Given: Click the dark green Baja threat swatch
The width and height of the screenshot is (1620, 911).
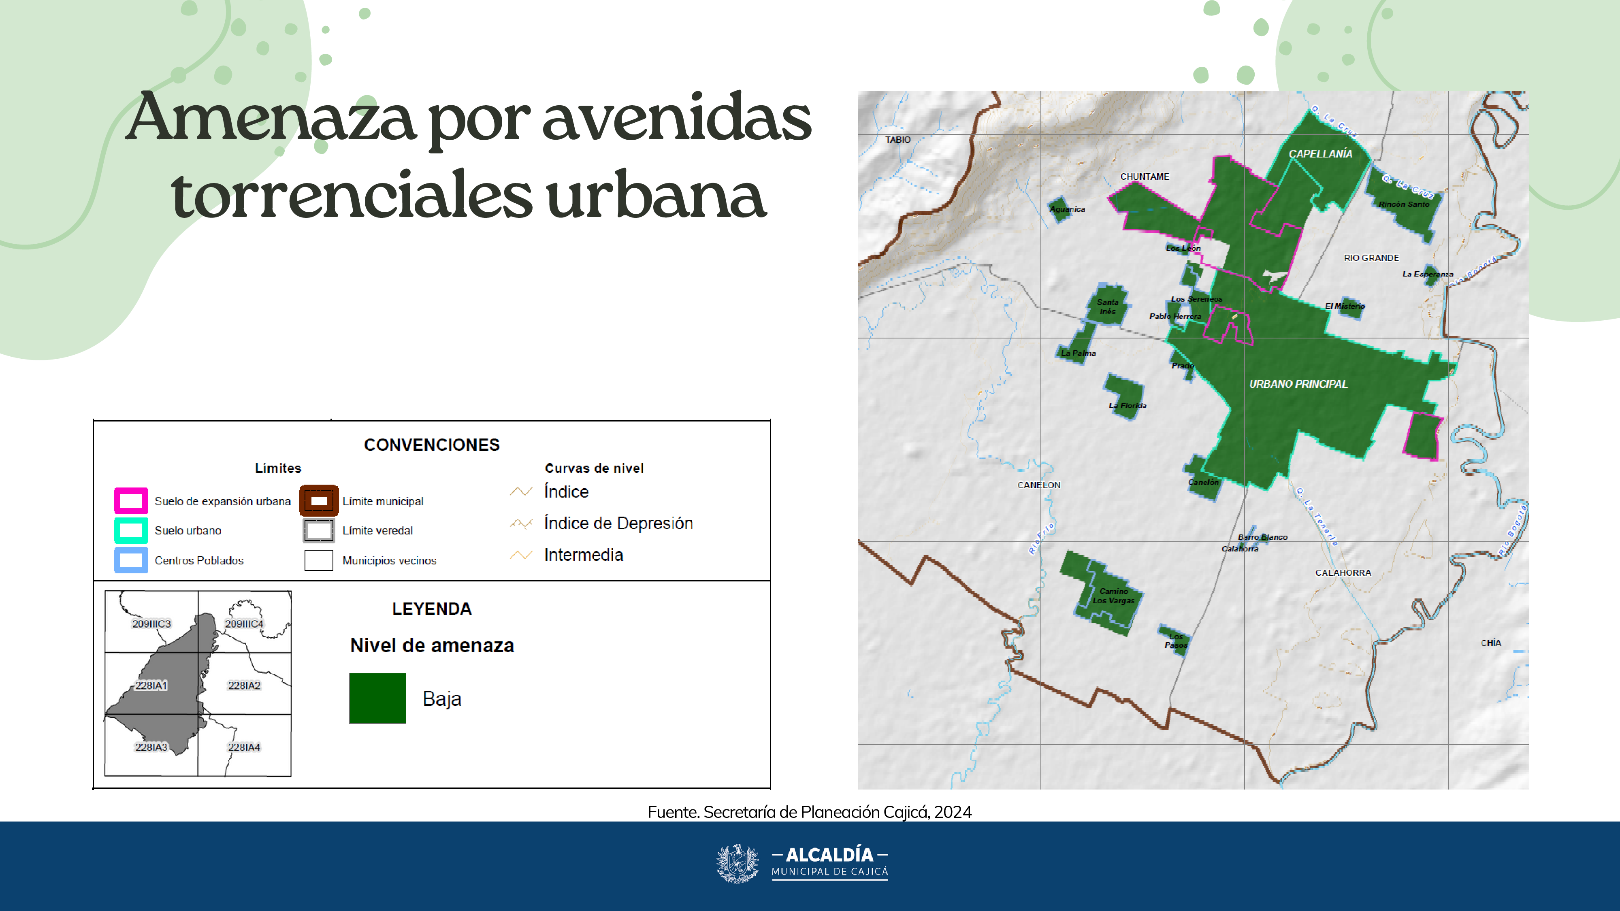Looking at the screenshot, I should [377, 698].
